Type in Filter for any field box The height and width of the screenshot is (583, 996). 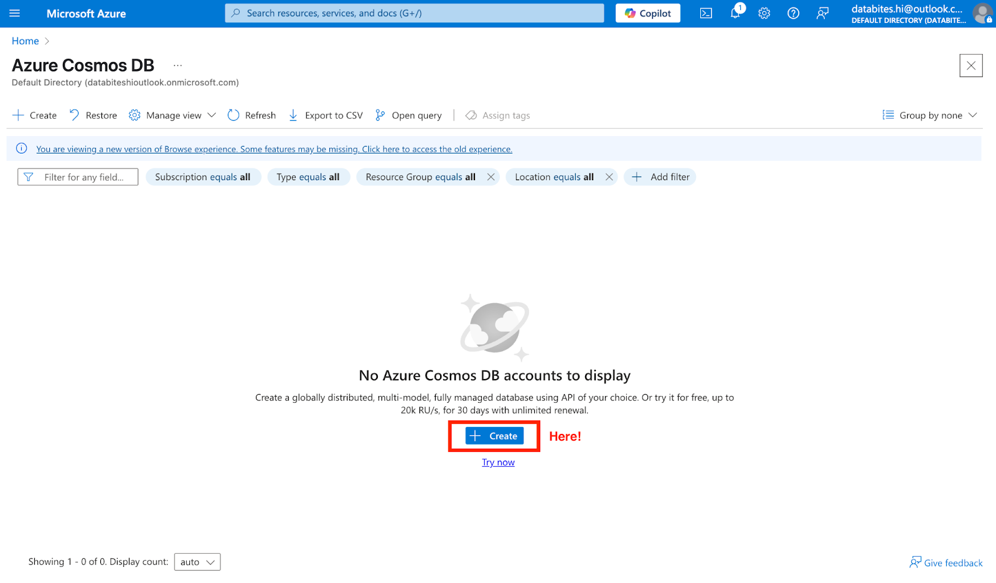(78, 177)
